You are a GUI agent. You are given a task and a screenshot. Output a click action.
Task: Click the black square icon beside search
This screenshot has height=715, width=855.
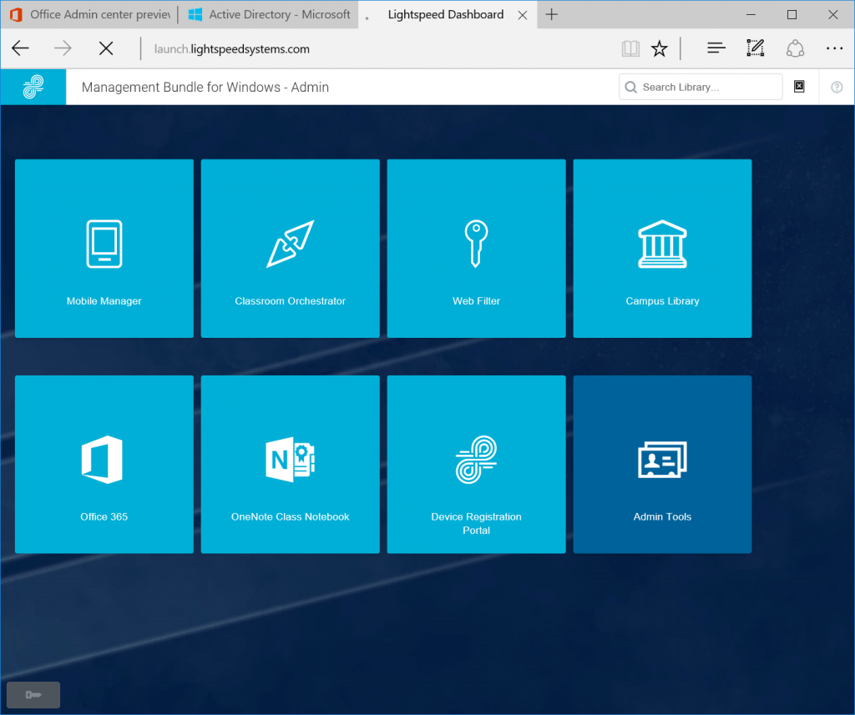coord(799,87)
